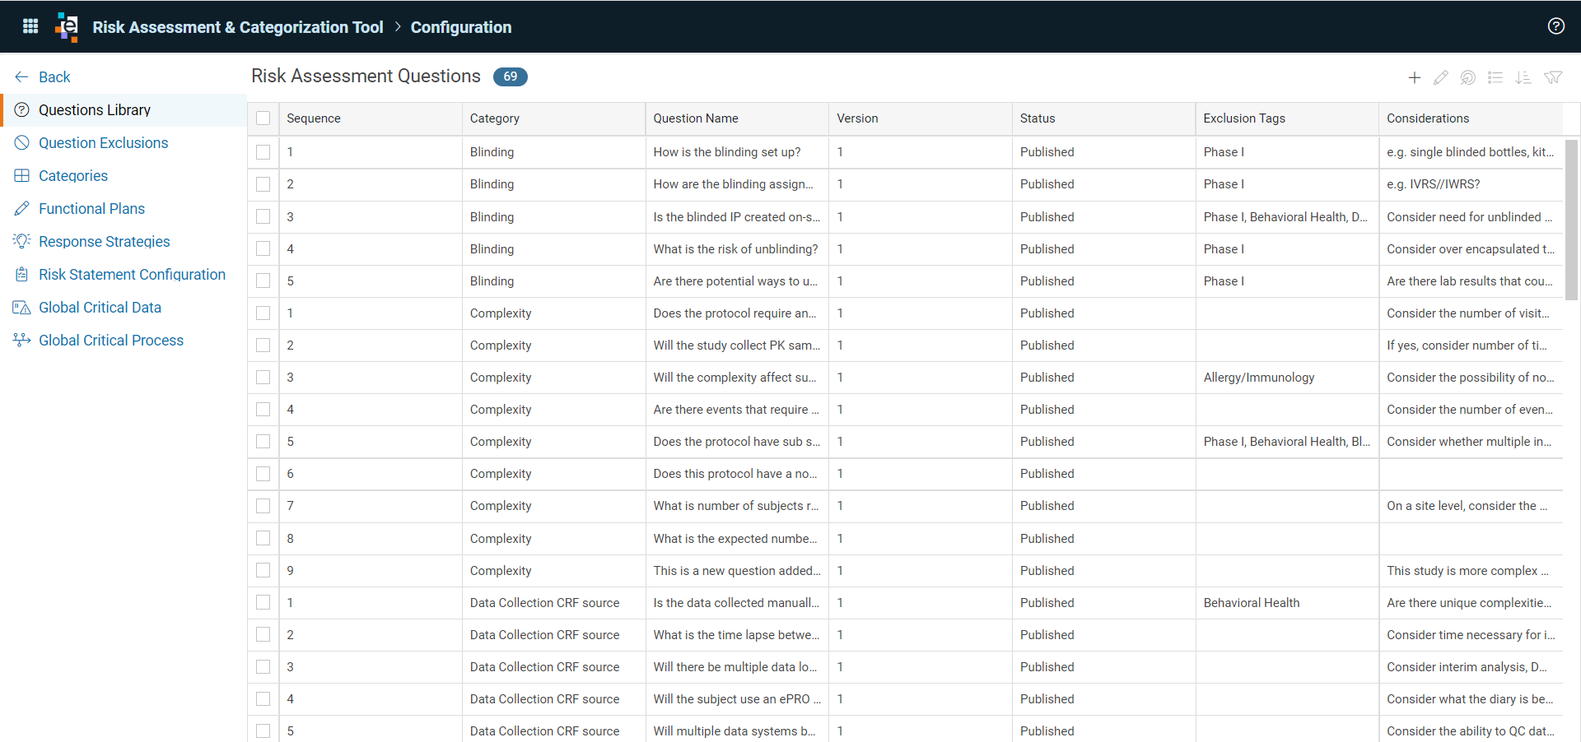
Task: Click the Sequence column header
Action: [x=313, y=118]
